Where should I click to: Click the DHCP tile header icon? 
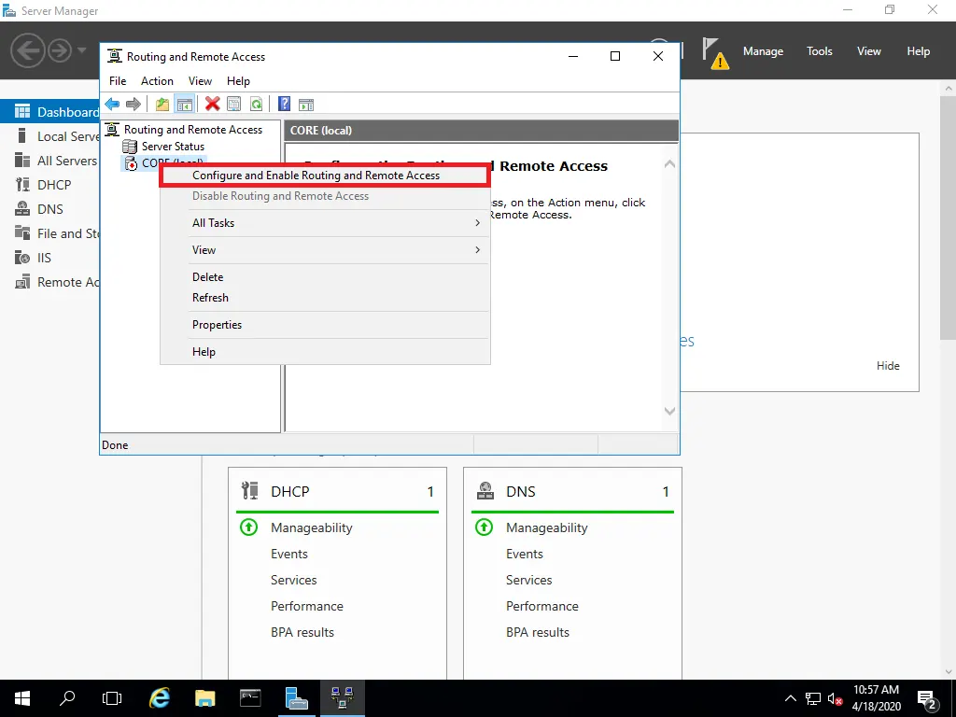[x=250, y=491]
